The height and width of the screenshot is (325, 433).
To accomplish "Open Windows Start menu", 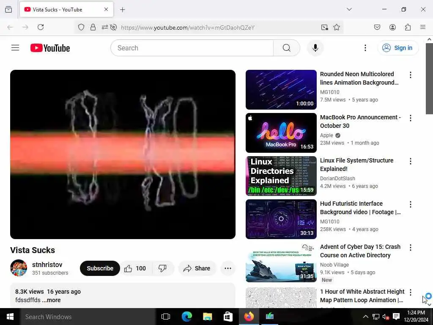I will (10, 317).
